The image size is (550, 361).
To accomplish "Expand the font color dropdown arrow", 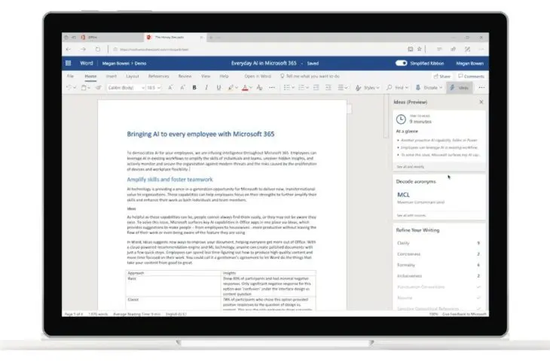I will (x=251, y=87).
